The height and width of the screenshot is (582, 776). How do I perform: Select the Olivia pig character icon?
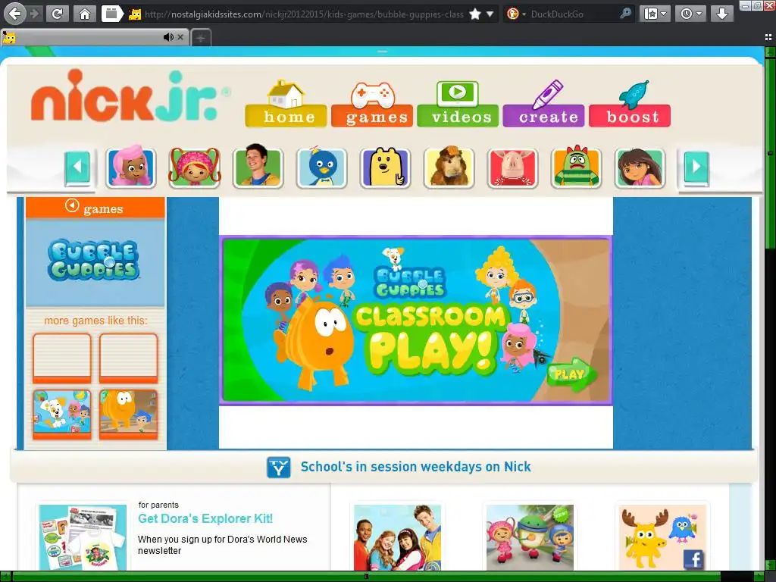pos(513,167)
